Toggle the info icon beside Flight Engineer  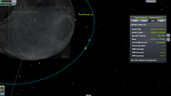click(168, 35)
